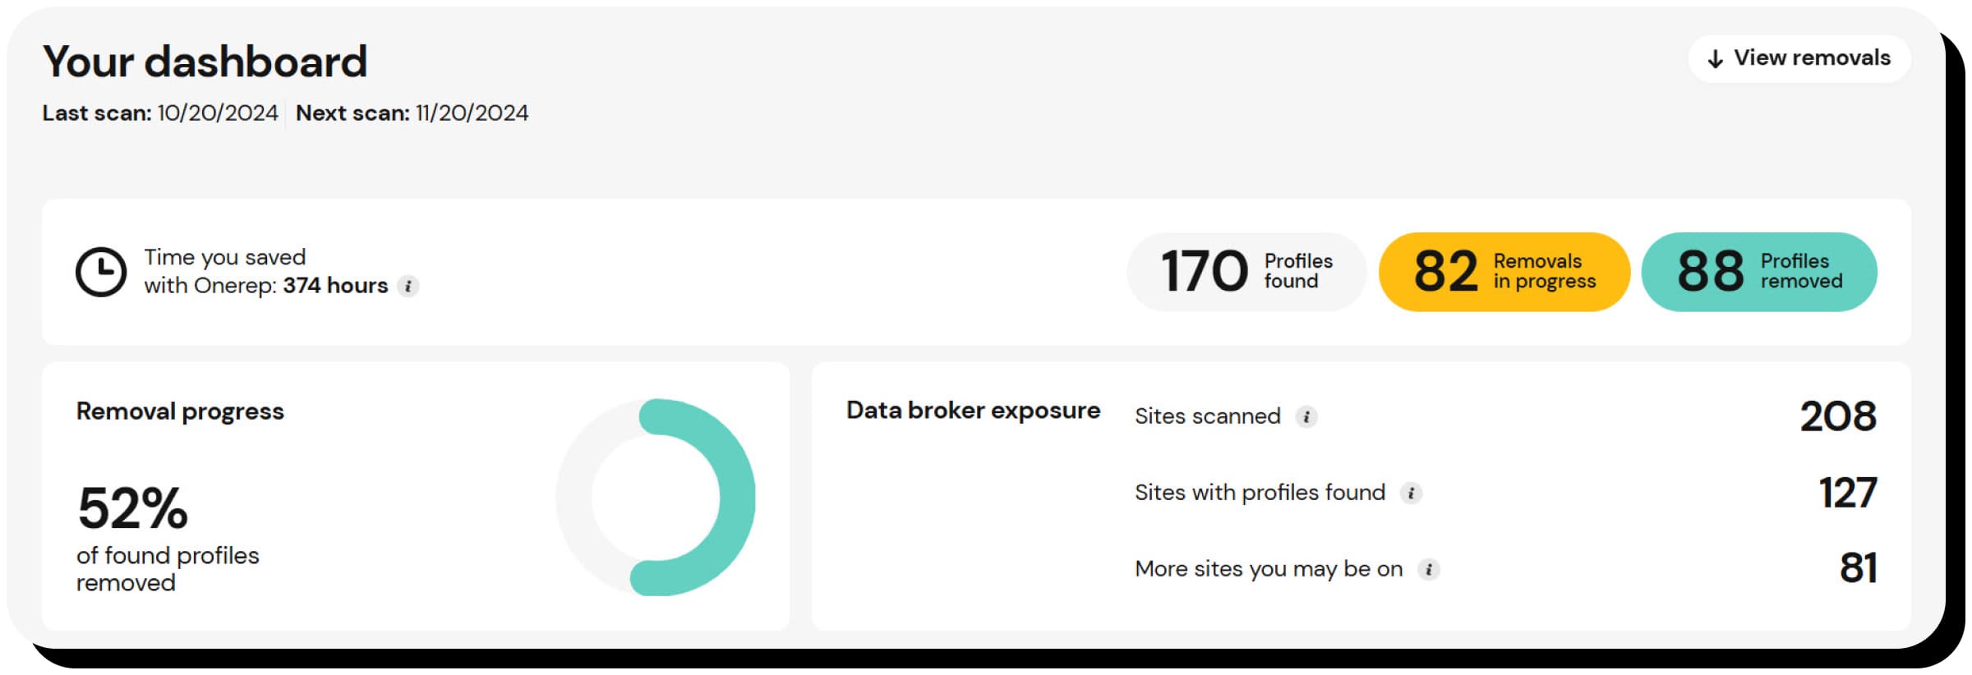The width and height of the screenshot is (1972, 675).
Task: Click the Removal progress heading
Action: [180, 411]
